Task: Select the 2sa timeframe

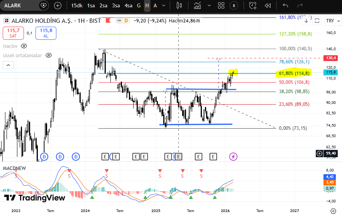Action: point(103,5)
